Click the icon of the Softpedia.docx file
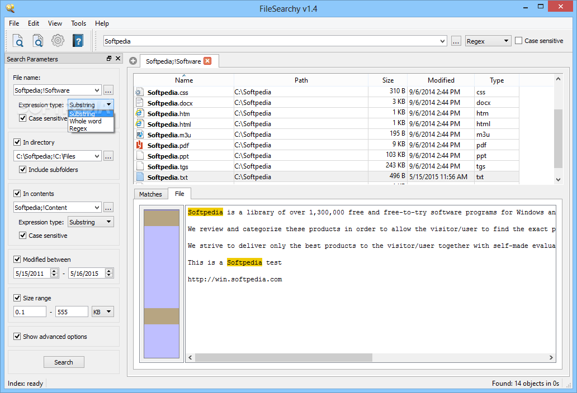577x393 pixels. [139, 103]
